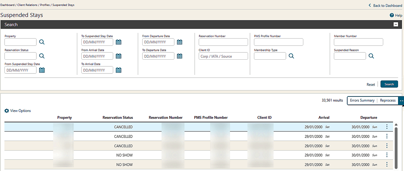Select the last NO SHOW status cell
Image resolution: width=404 pixels, height=171 pixels.
point(124,165)
